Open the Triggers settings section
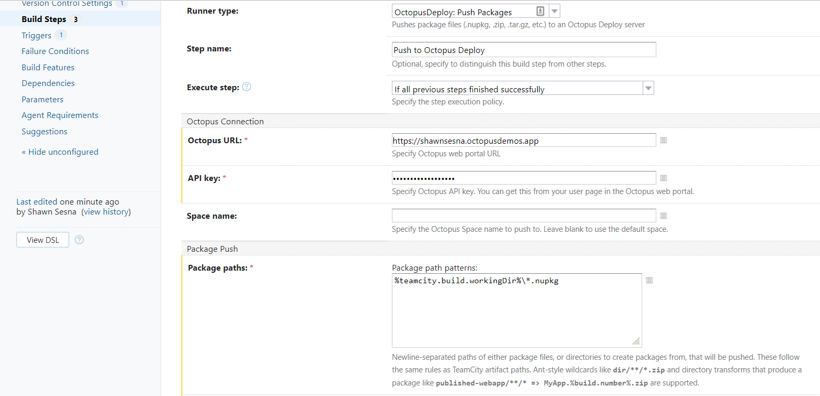Image resolution: width=820 pixels, height=396 pixels. [36, 36]
